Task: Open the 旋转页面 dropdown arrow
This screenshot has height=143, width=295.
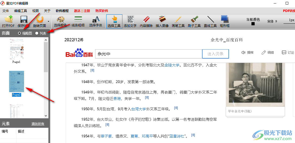Action: coord(48,21)
